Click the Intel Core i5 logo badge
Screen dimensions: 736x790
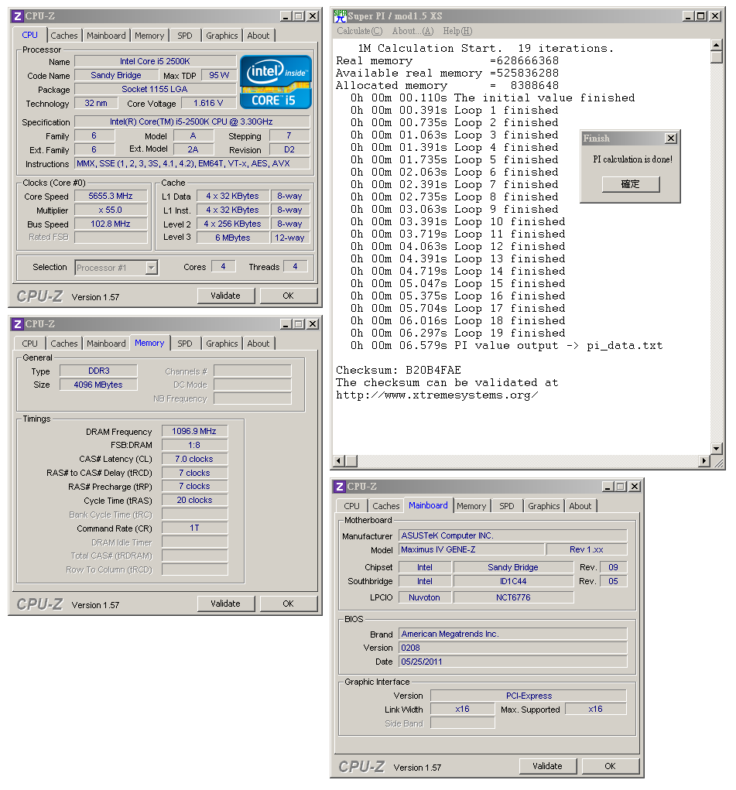[276, 82]
